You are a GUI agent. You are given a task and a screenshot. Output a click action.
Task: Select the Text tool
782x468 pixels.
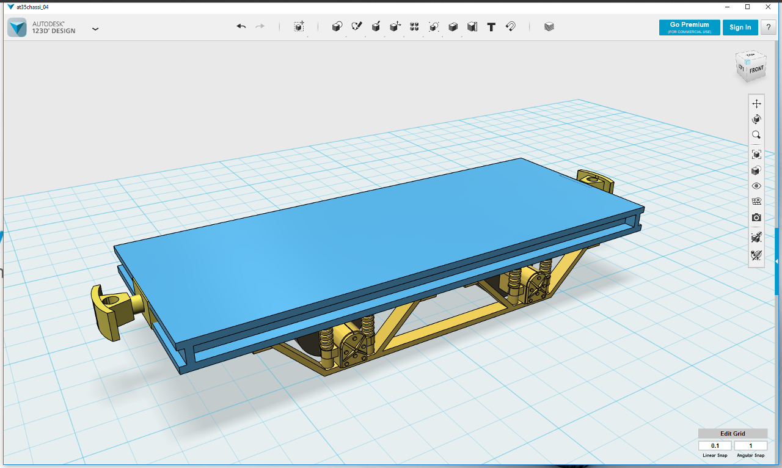point(491,27)
